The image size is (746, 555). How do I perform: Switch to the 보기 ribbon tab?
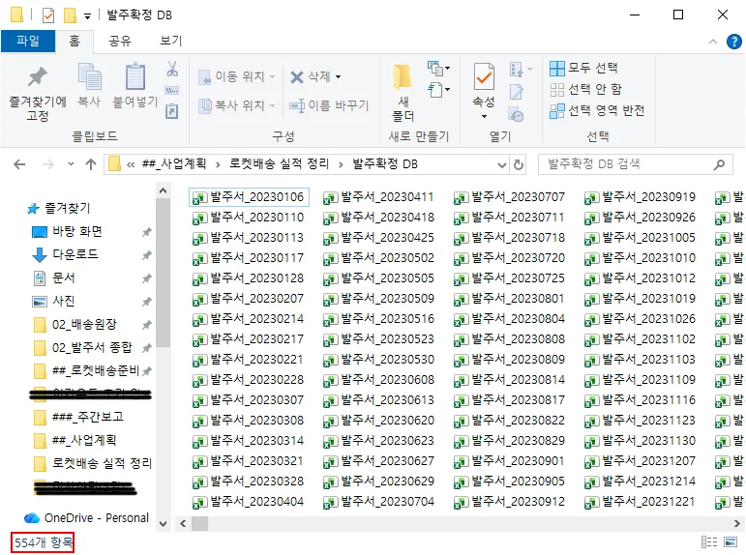tap(171, 41)
